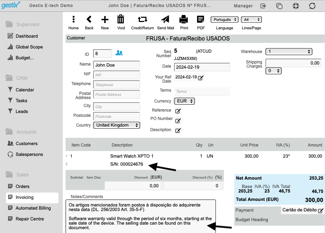Click the gestix logo

click(11, 5)
